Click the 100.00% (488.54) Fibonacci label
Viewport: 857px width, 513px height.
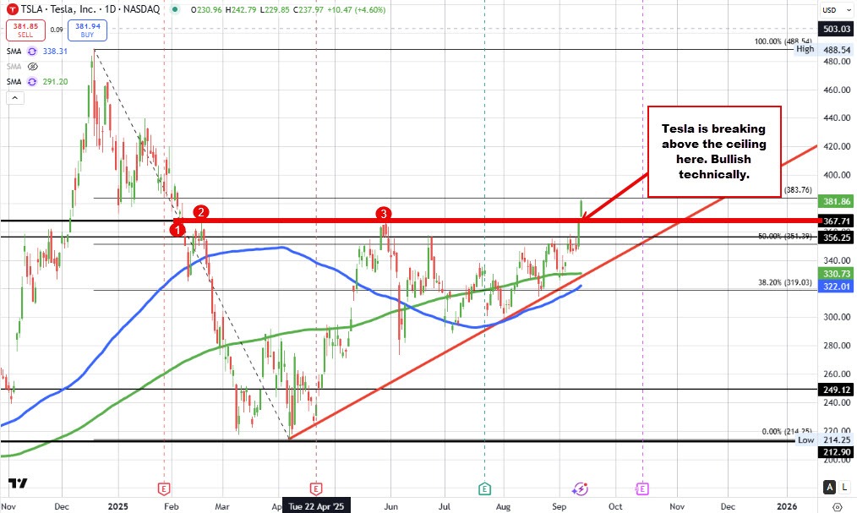(x=783, y=41)
